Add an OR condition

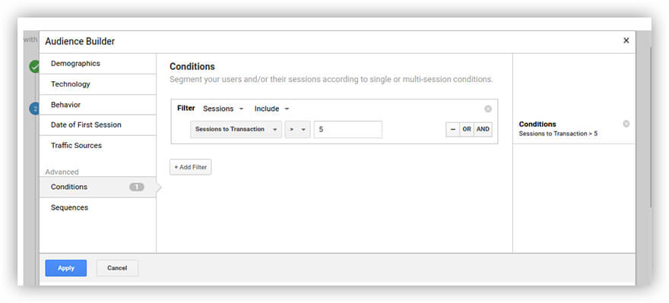[467, 129]
